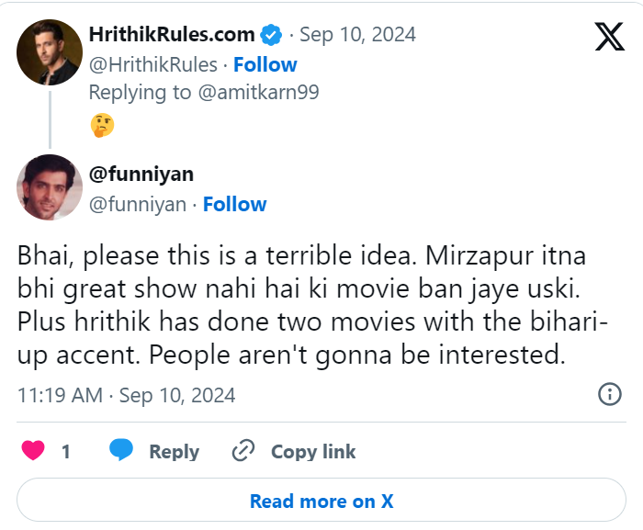Click the X logo icon
Image resolution: width=643 pixels, height=530 pixels.
pos(609,37)
